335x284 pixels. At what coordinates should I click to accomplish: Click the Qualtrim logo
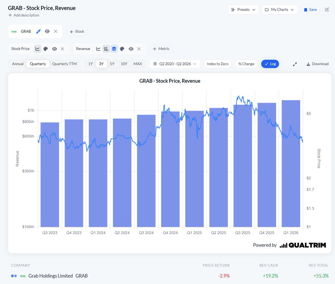pyautogui.click(x=303, y=245)
